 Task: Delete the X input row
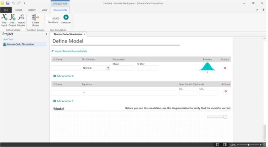225,68
